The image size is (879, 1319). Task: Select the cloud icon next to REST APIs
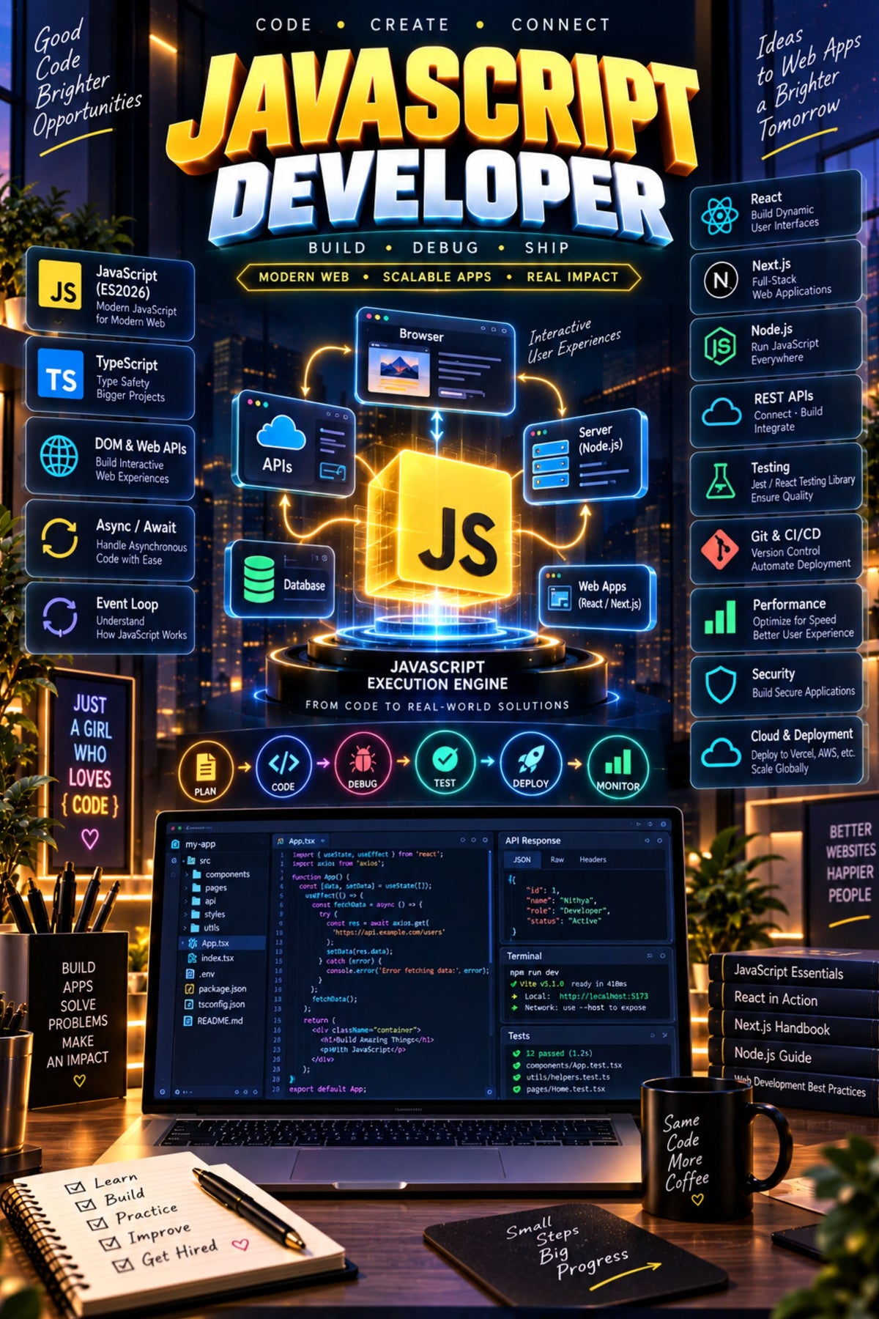tap(722, 412)
